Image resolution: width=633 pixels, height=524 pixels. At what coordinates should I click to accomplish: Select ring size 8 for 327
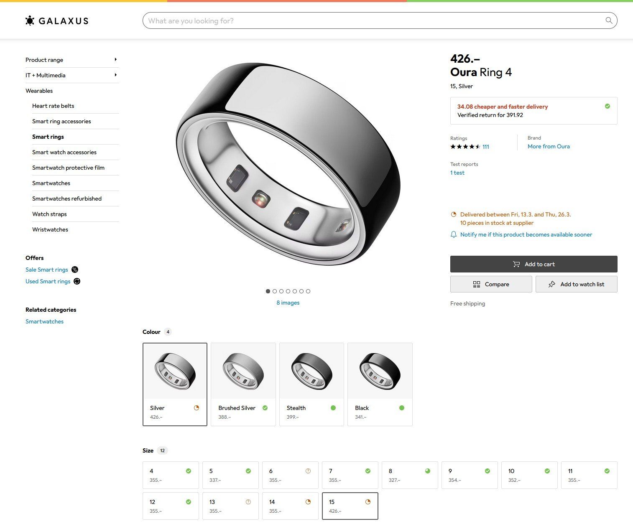410,475
